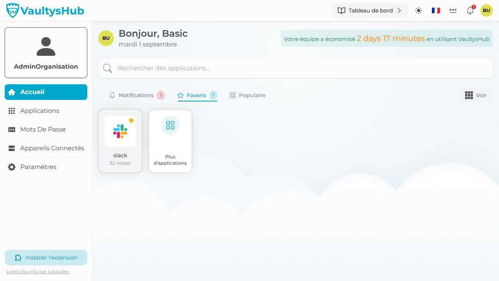This screenshot has height=281, width=499.
Task: Click the password icon beside Mots De Passe
Action: 12,130
